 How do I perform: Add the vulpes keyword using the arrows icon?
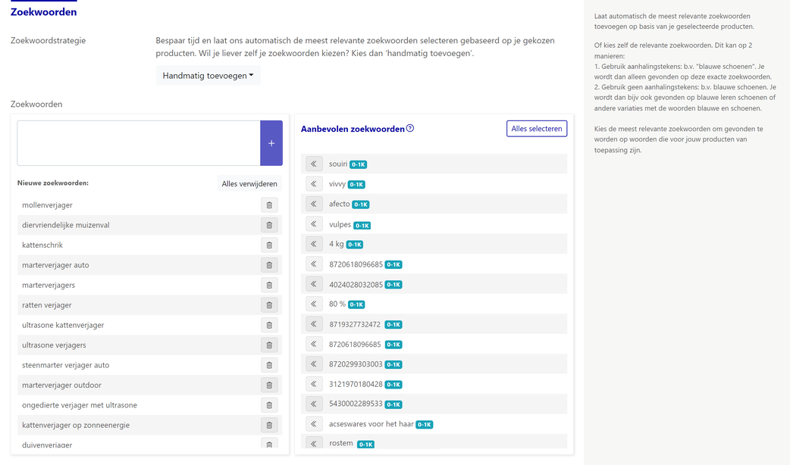pyautogui.click(x=314, y=224)
